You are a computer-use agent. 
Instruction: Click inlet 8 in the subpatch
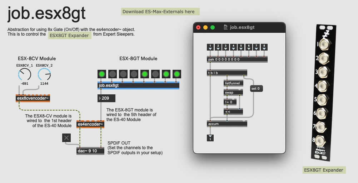264,47
